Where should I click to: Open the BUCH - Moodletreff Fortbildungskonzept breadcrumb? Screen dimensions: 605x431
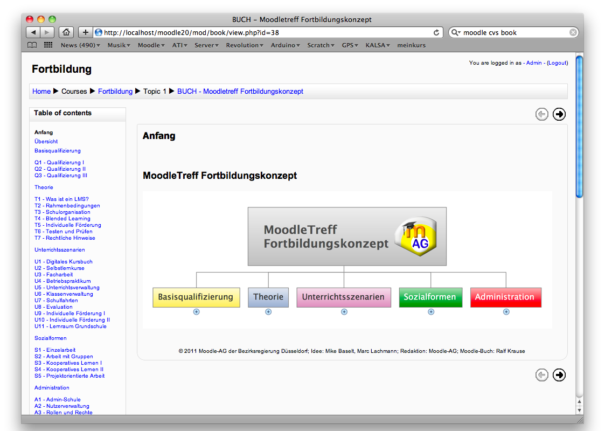[x=240, y=92]
